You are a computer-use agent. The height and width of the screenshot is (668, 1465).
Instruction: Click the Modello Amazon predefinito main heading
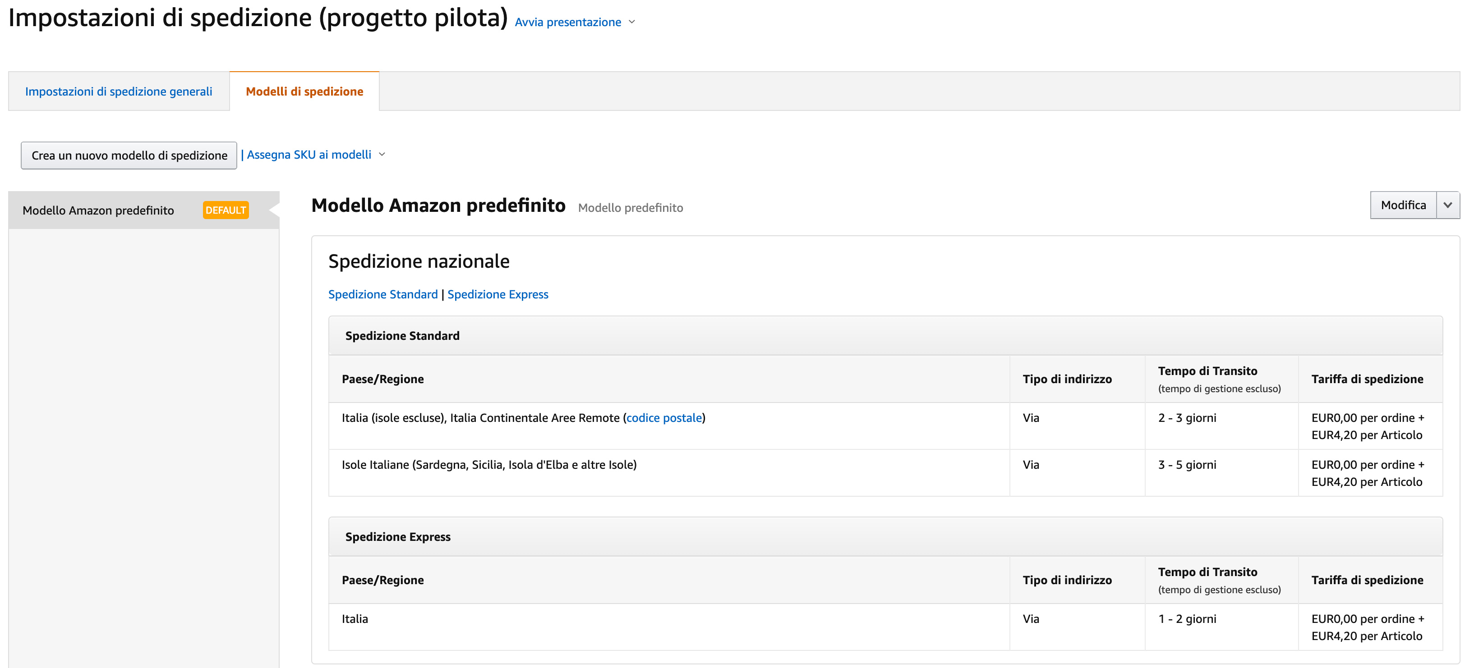pyautogui.click(x=438, y=206)
